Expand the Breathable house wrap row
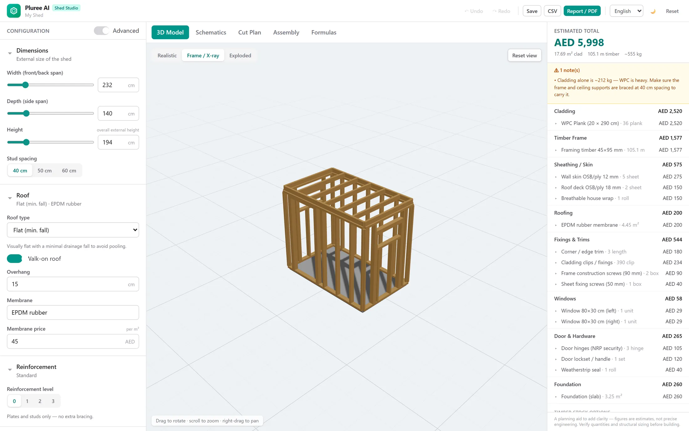Viewport: 689px width, 431px height. click(x=618, y=198)
